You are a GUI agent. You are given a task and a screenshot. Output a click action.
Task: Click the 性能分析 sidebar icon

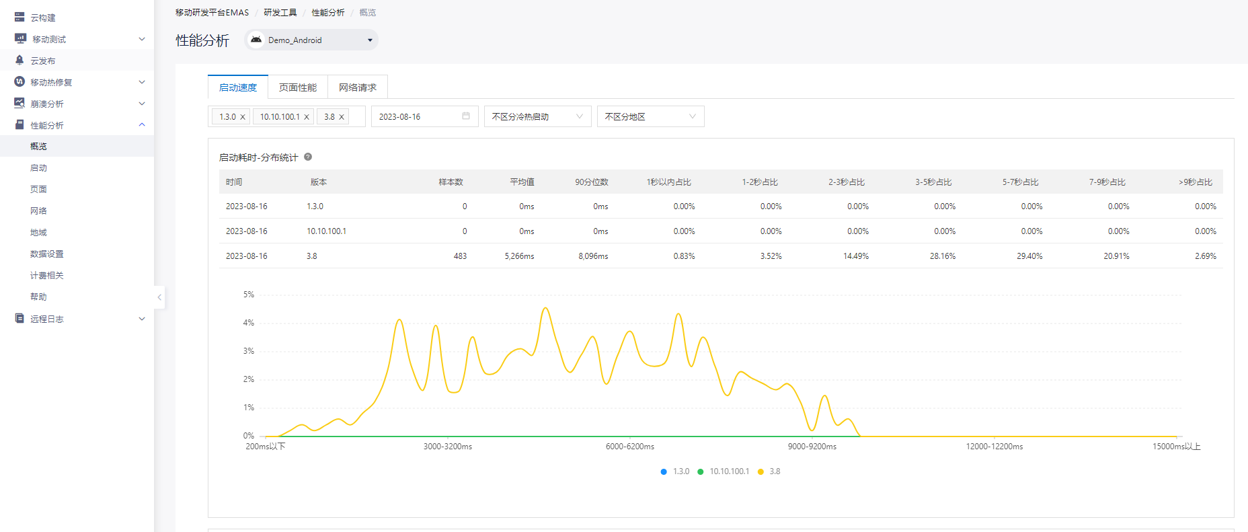tap(19, 125)
